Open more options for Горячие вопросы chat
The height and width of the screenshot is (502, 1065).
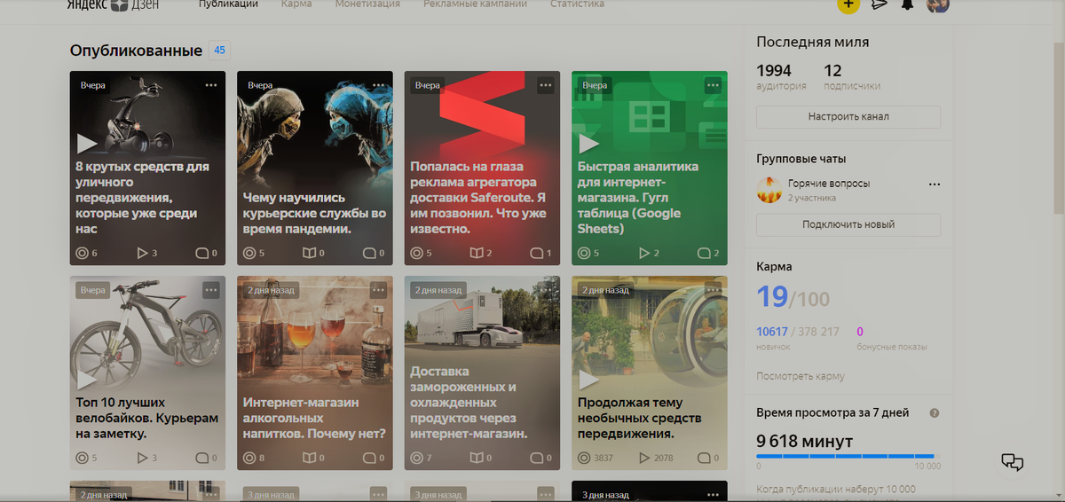(x=934, y=184)
